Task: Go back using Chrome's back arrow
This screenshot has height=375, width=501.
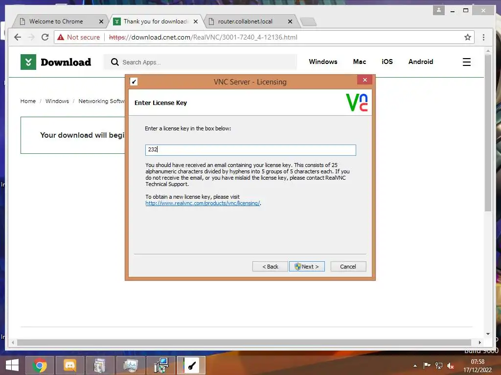Action: [18, 37]
